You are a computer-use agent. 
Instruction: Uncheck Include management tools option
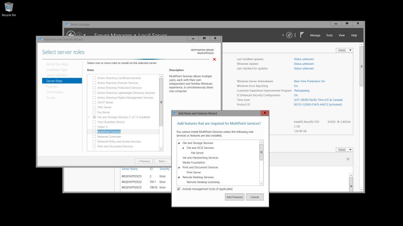click(x=179, y=189)
